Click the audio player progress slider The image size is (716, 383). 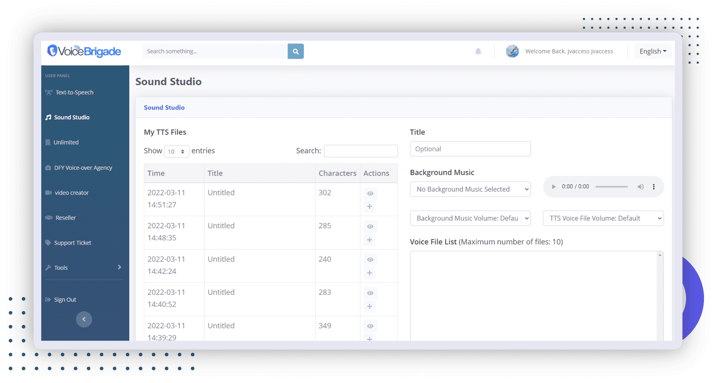pyautogui.click(x=612, y=187)
